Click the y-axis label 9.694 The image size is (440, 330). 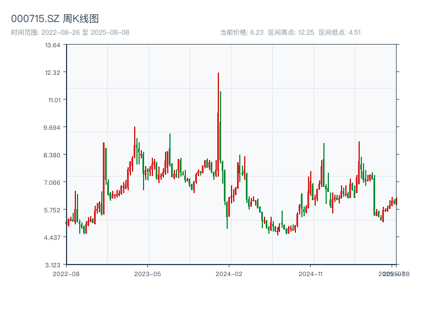(52, 128)
